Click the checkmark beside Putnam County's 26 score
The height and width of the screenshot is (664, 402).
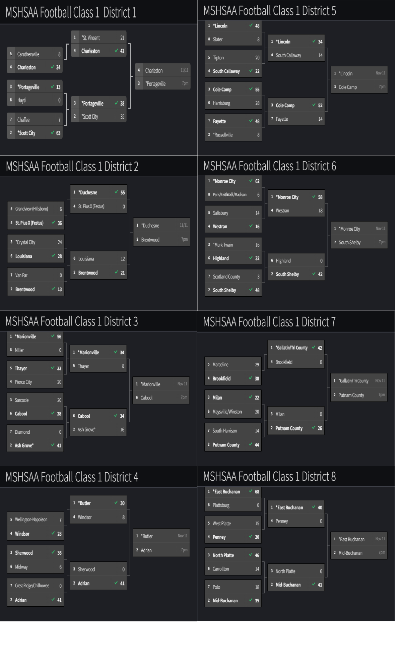coord(314,428)
